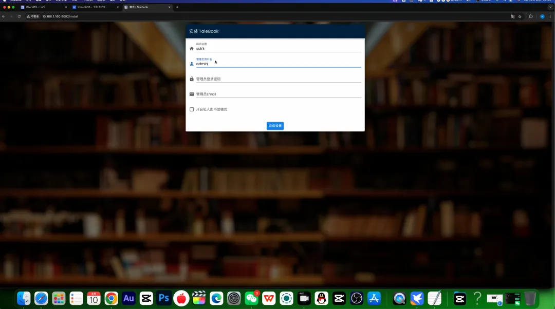Click the URL 10.168.1.160:8082/install
Screen dimensions: 555x309
point(60,16)
